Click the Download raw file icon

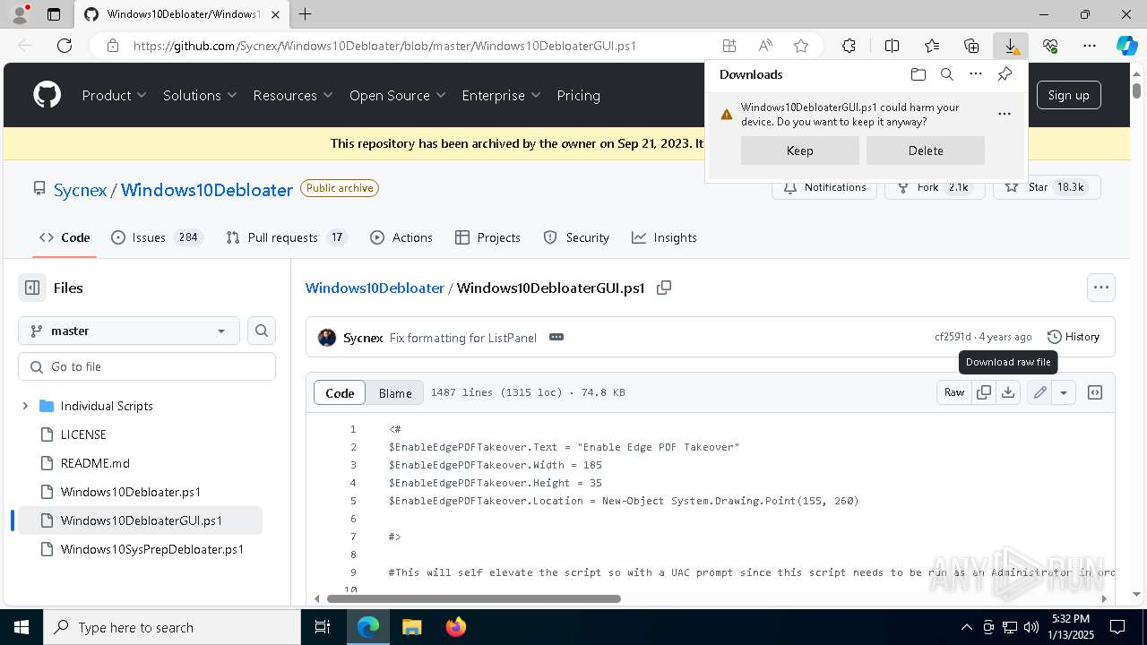tap(1008, 392)
